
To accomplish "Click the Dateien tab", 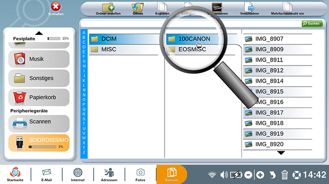I will click(172, 174).
